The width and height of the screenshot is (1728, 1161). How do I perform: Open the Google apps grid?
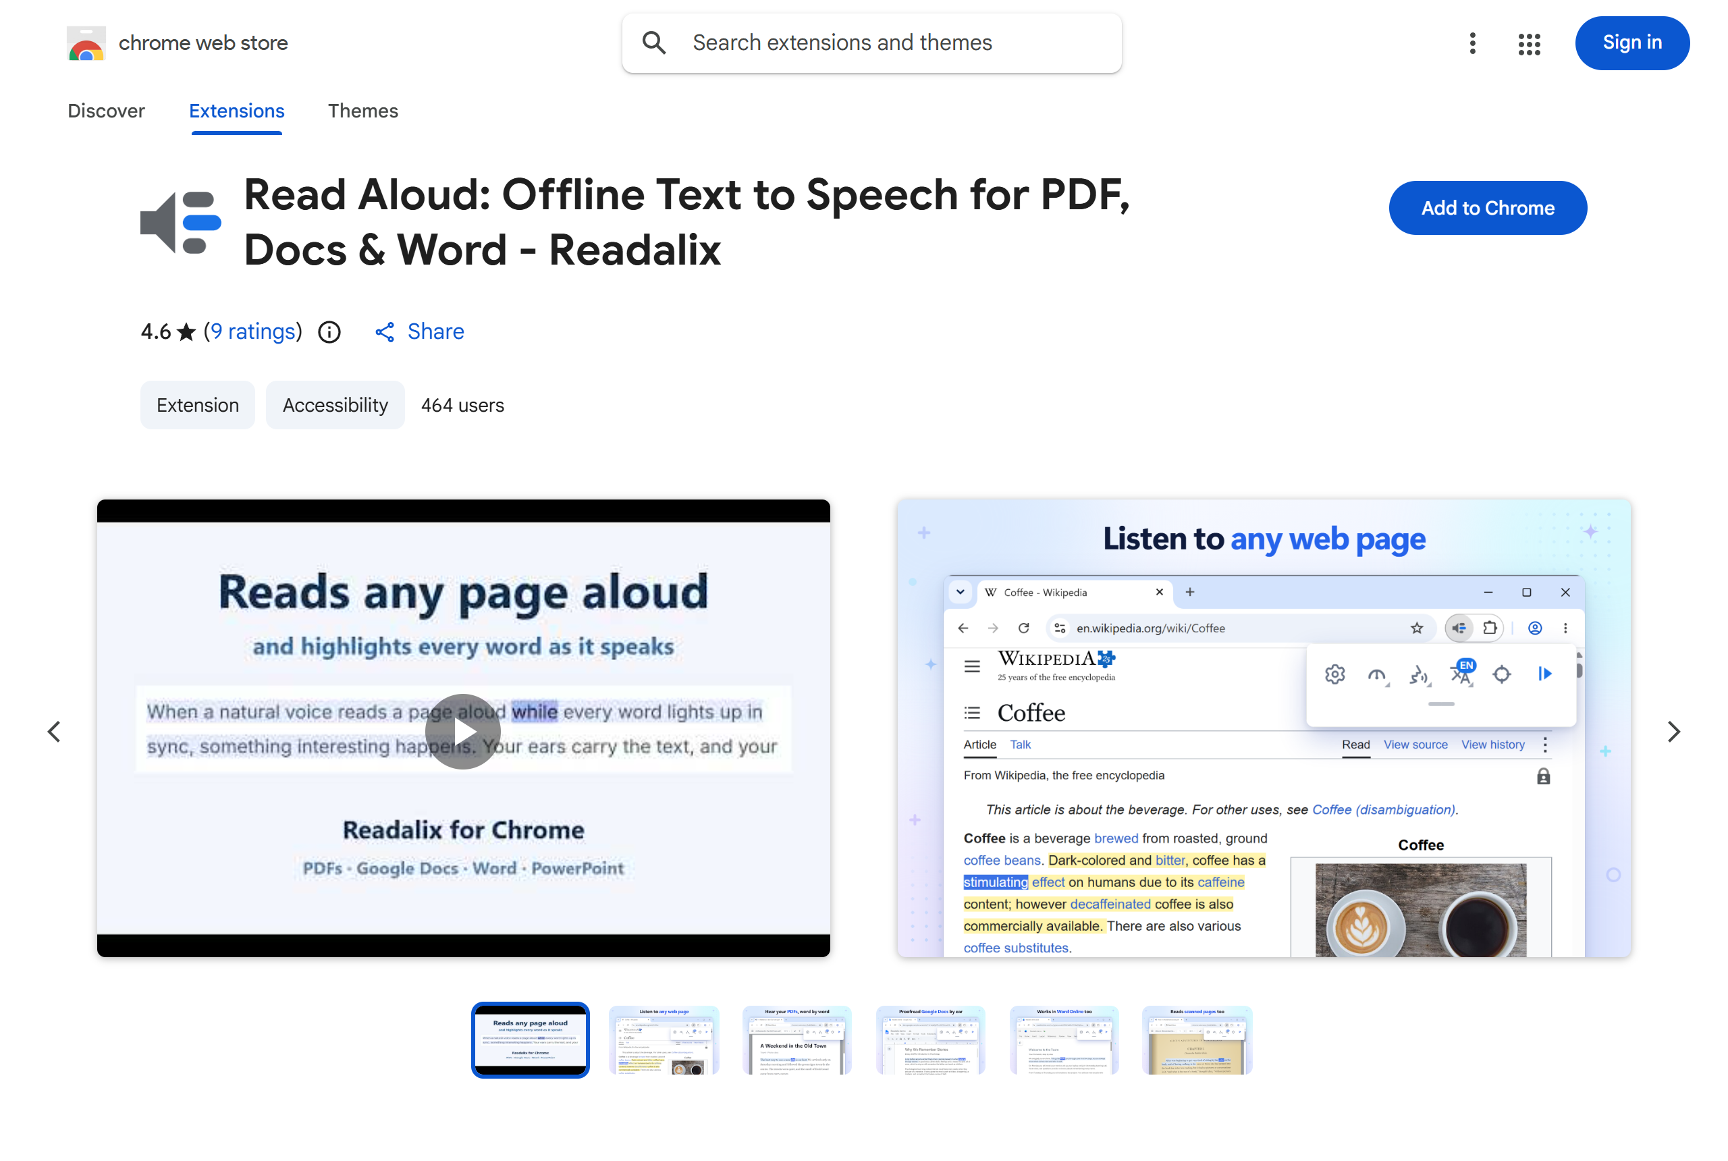tap(1529, 44)
